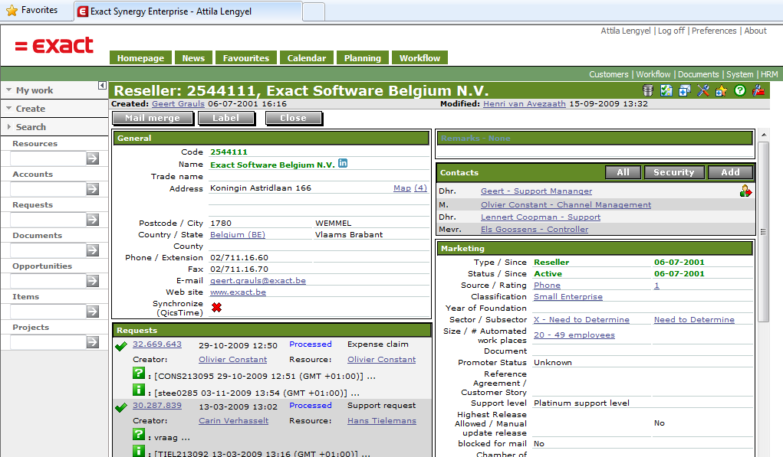Screen dimensions: 783x457
Task: Open the checklist tasks icon in title bar
Action: pos(666,90)
